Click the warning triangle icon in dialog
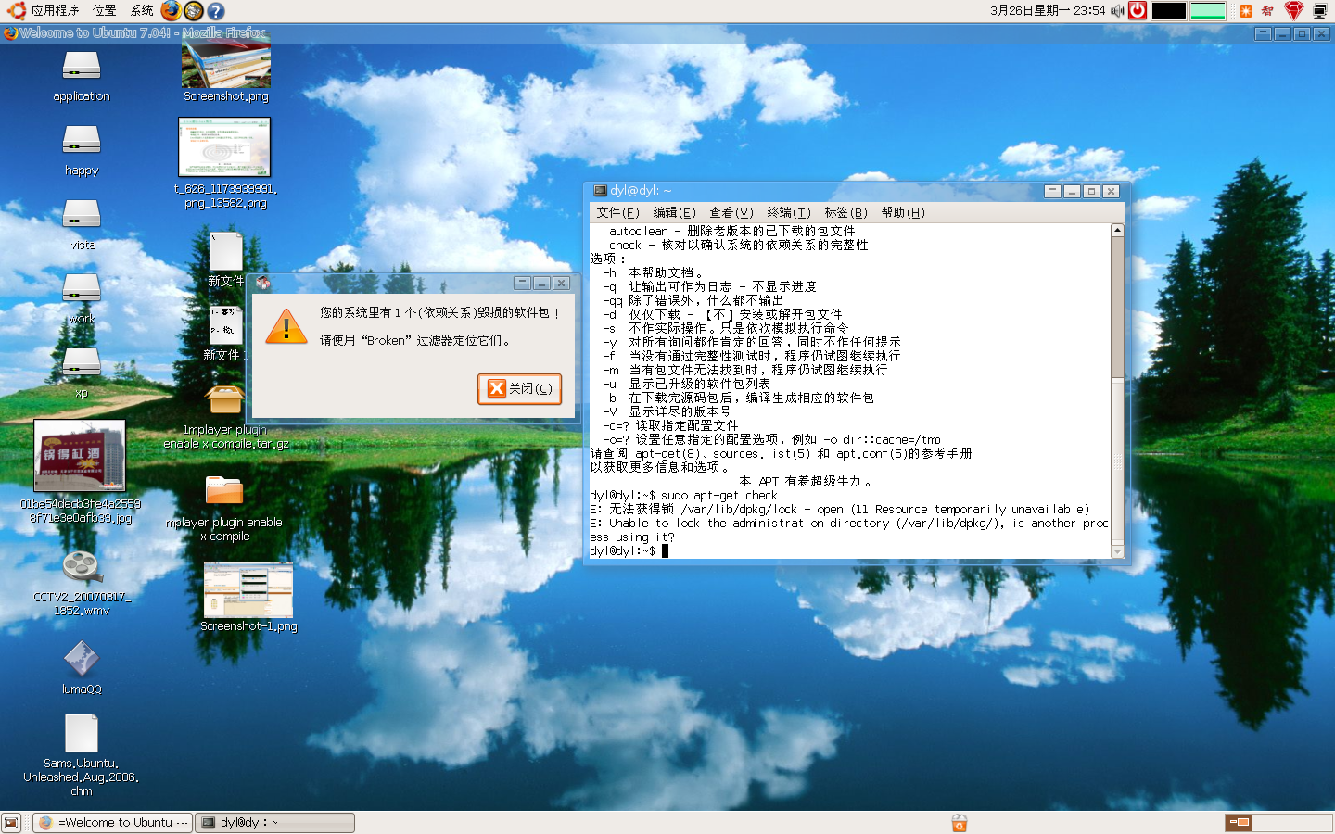Screen dimensions: 1335x834 [x=286, y=326]
